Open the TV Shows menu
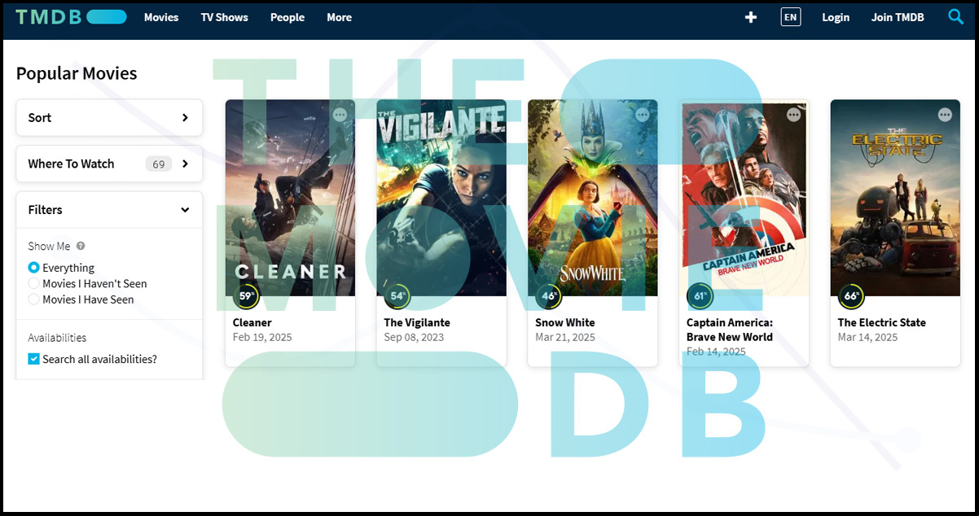 pos(225,17)
